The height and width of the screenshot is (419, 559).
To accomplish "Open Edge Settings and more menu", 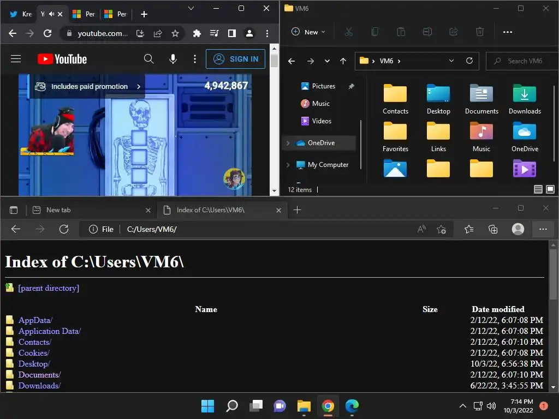I will coord(543,230).
